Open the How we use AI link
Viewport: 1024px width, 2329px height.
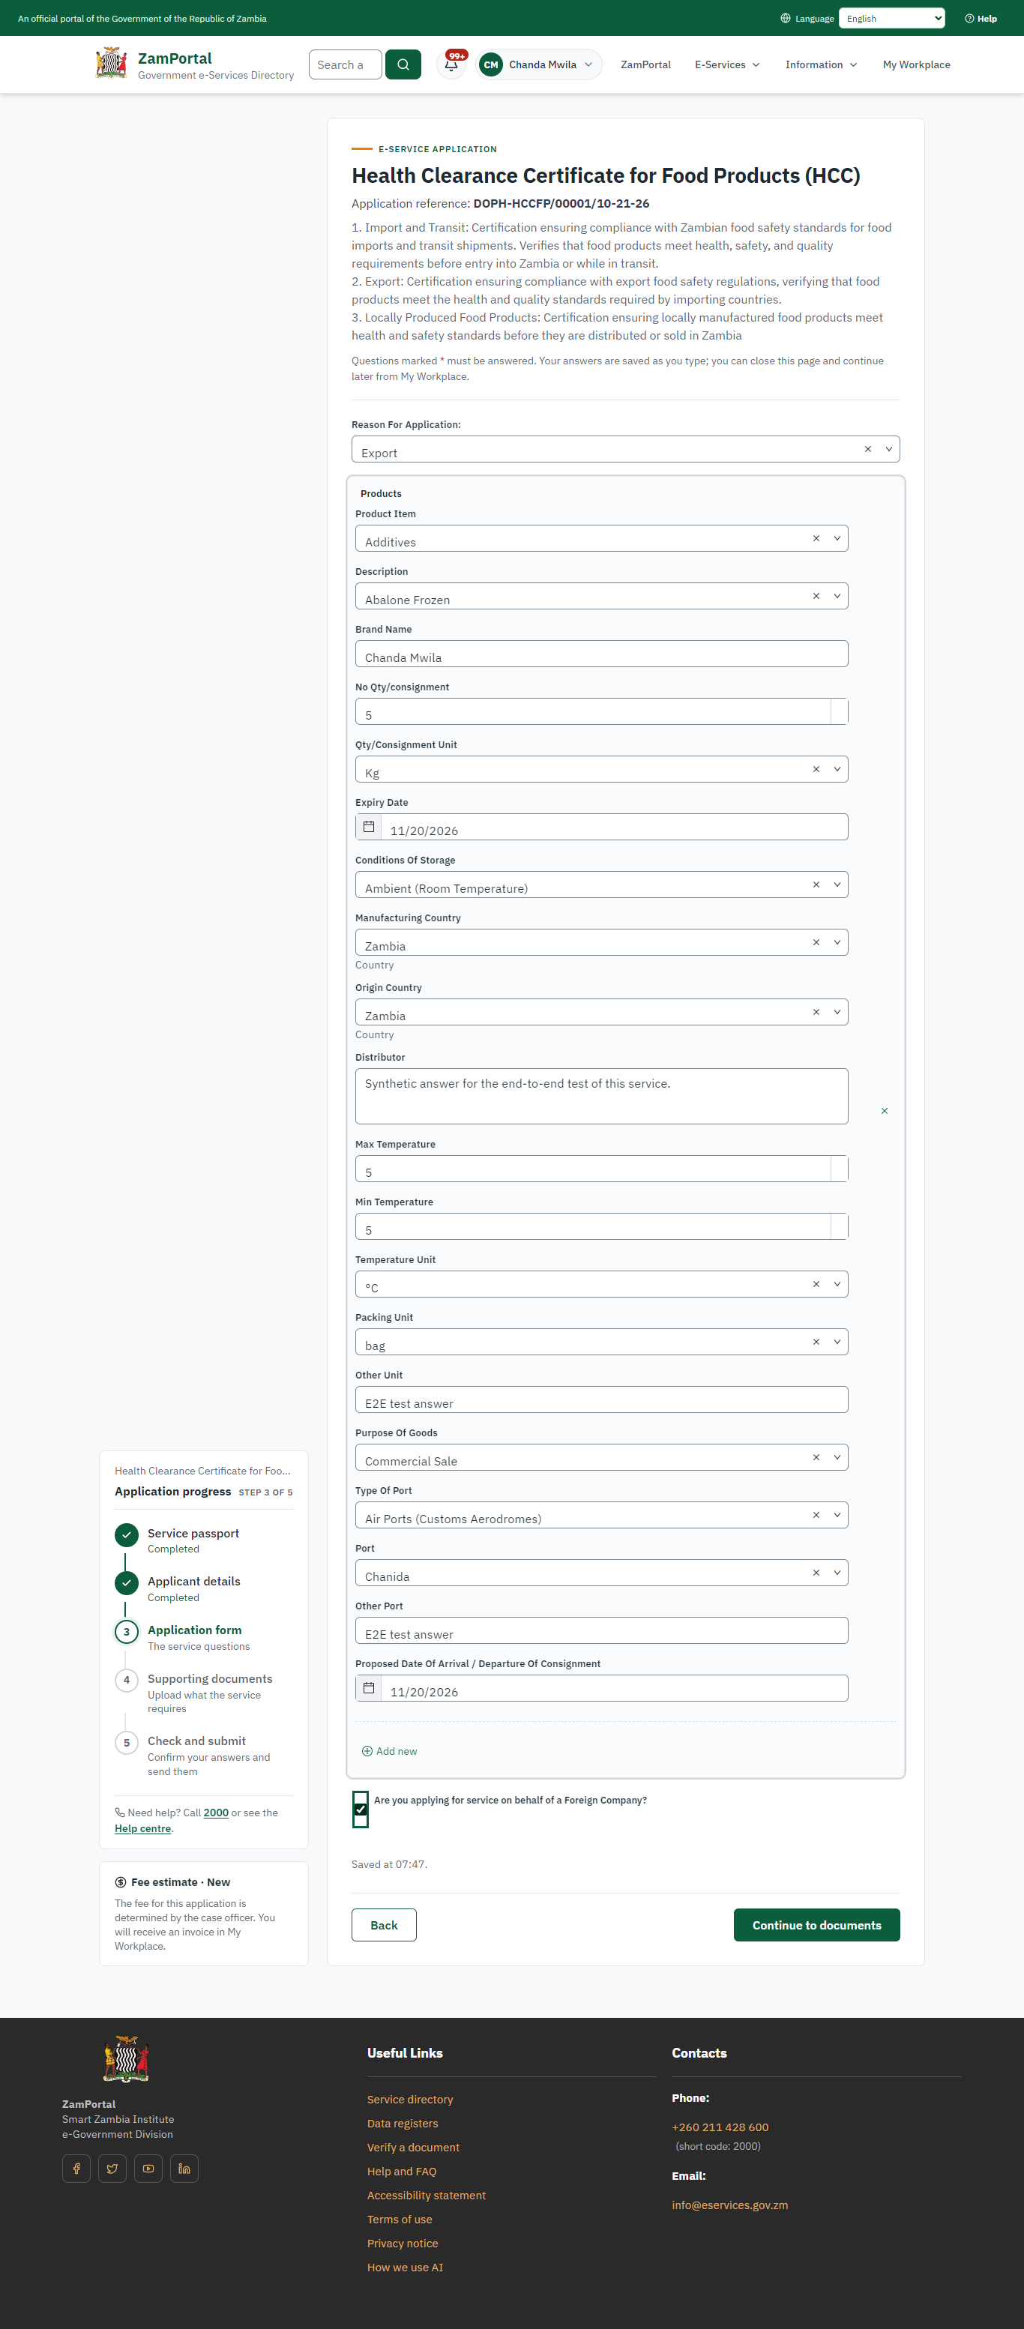point(405,2268)
